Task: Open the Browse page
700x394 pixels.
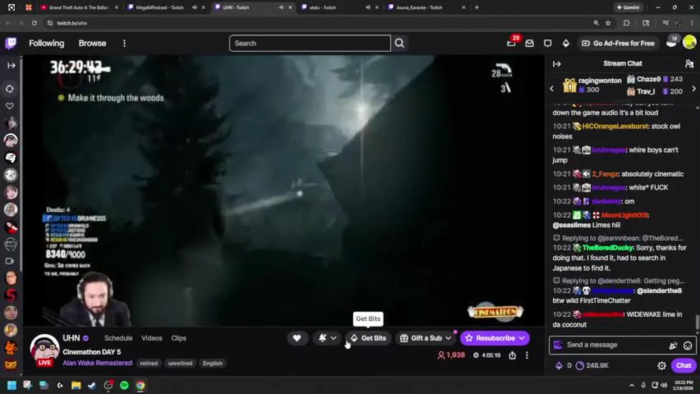Action: click(92, 43)
